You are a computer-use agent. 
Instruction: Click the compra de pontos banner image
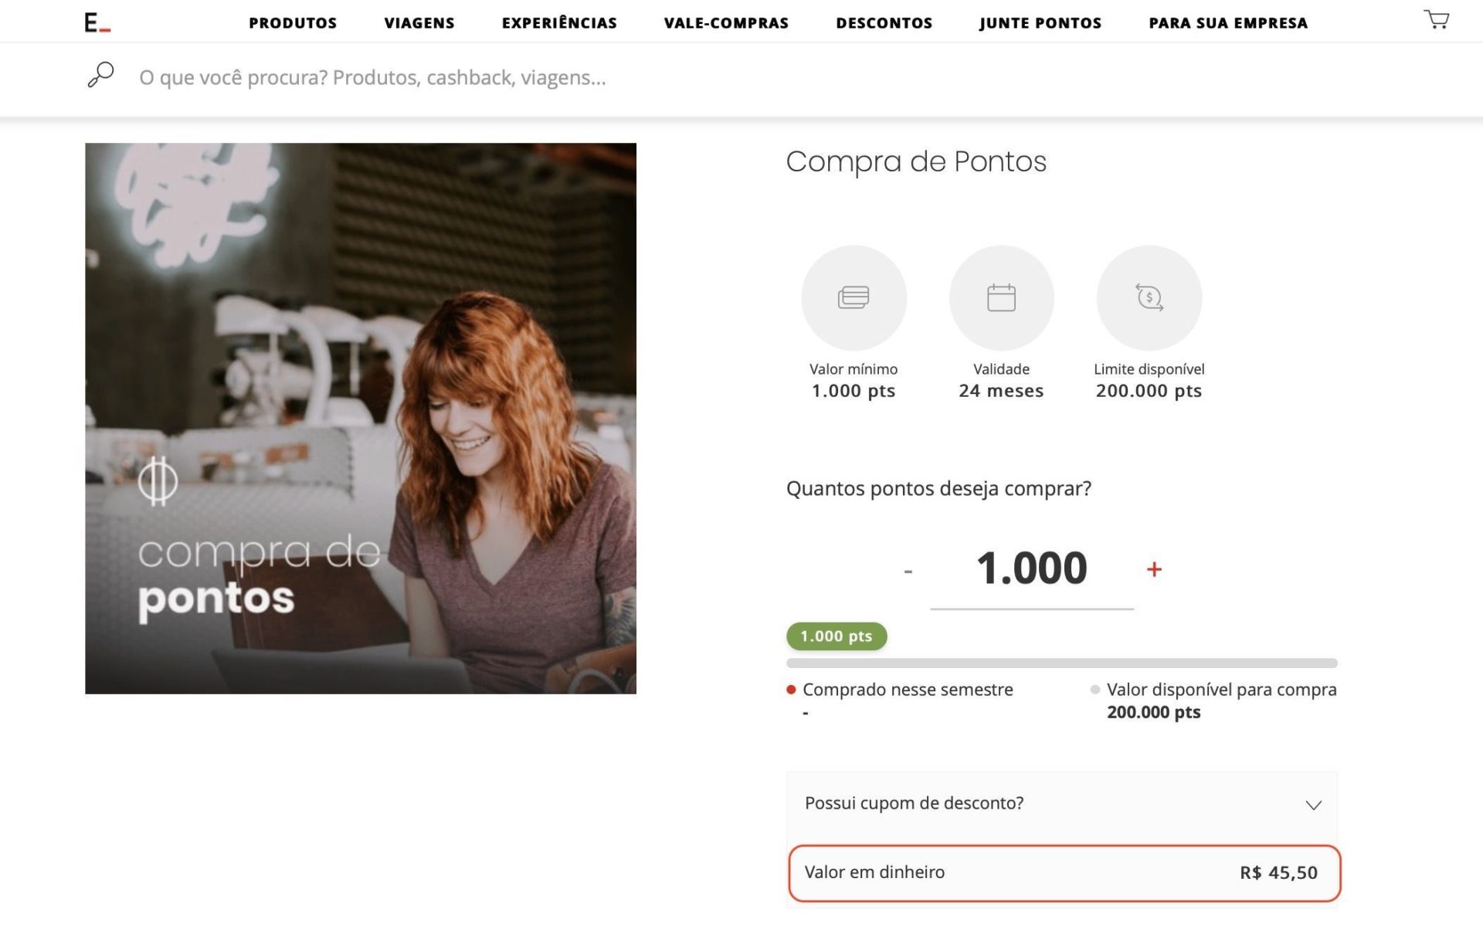pyautogui.click(x=361, y=418)
